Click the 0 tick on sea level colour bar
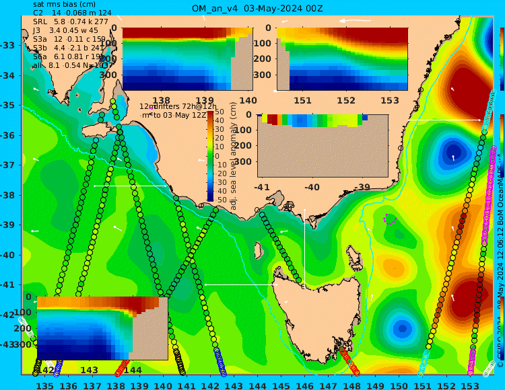The height and width of the screenshot is (390, 505). tap(217, 156)
